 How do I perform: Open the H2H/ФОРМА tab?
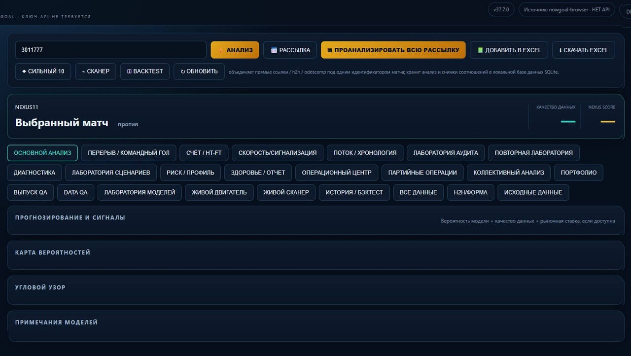pyautogui.click(x=471, y=192)
